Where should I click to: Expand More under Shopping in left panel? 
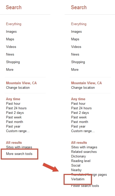coord(10,69)
